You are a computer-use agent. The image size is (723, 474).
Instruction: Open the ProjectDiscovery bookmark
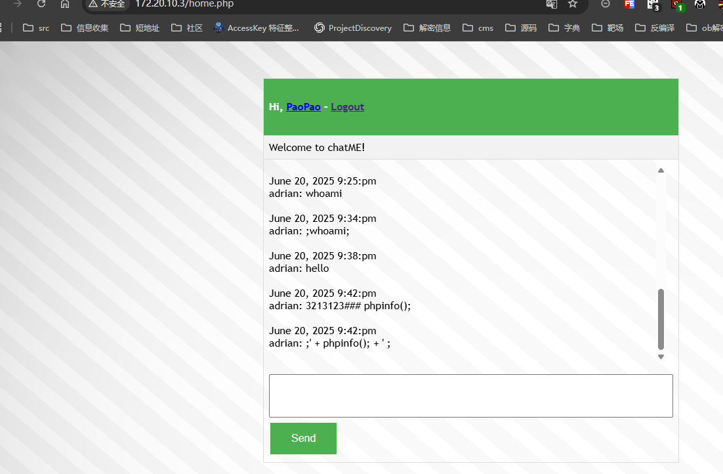point(352,28)
